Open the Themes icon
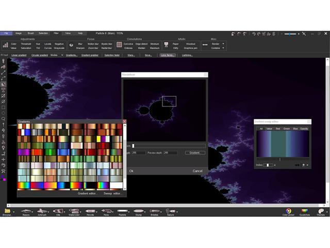This screenshot has height=248, width=330. pos(320,211)
